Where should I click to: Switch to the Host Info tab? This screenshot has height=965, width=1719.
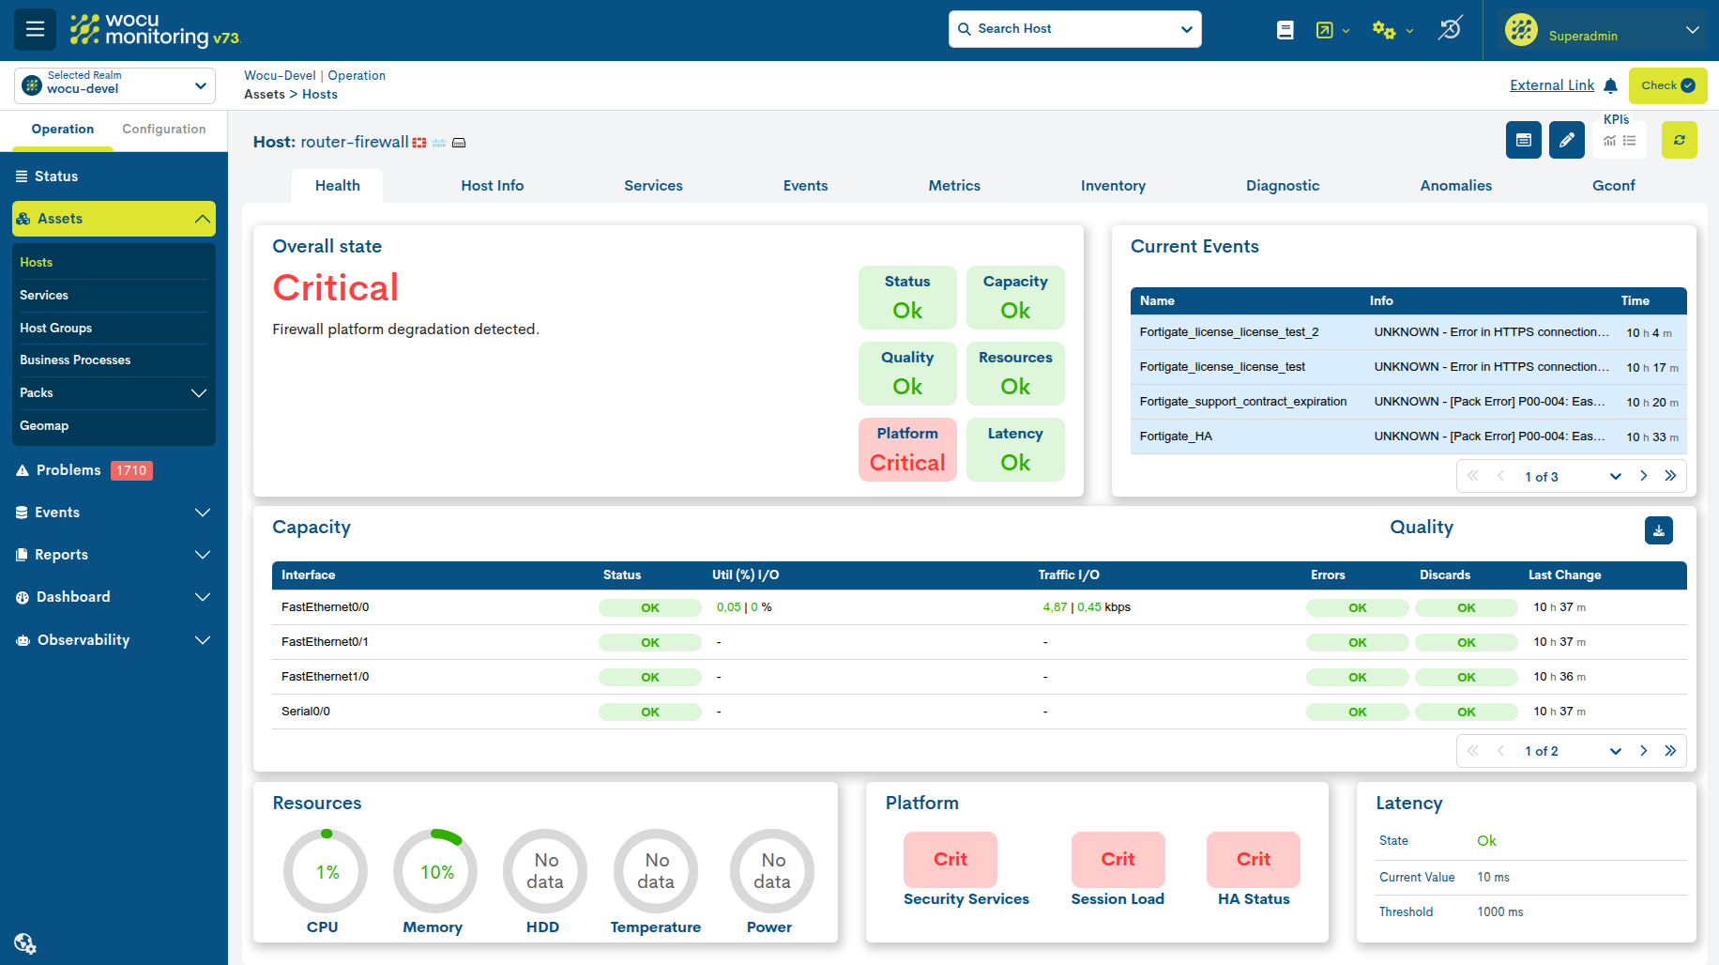click(493, 186)
